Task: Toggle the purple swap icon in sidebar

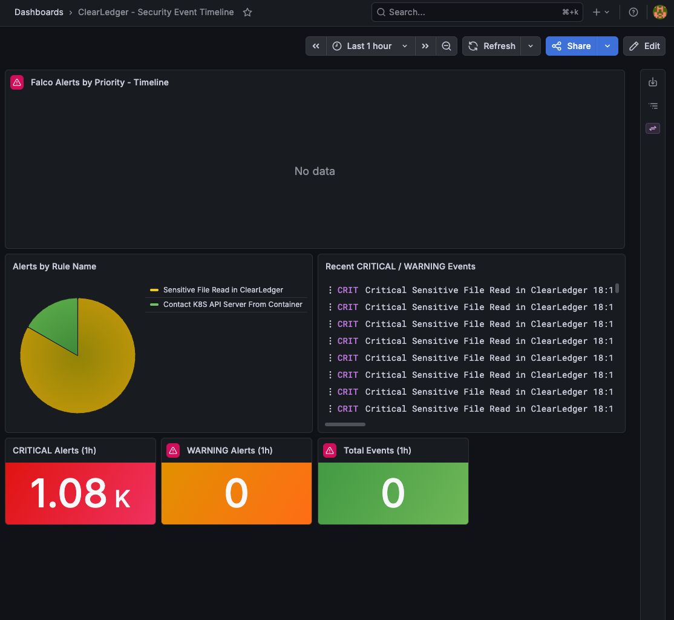Action: pyautogui.click(x=652, y=128)
